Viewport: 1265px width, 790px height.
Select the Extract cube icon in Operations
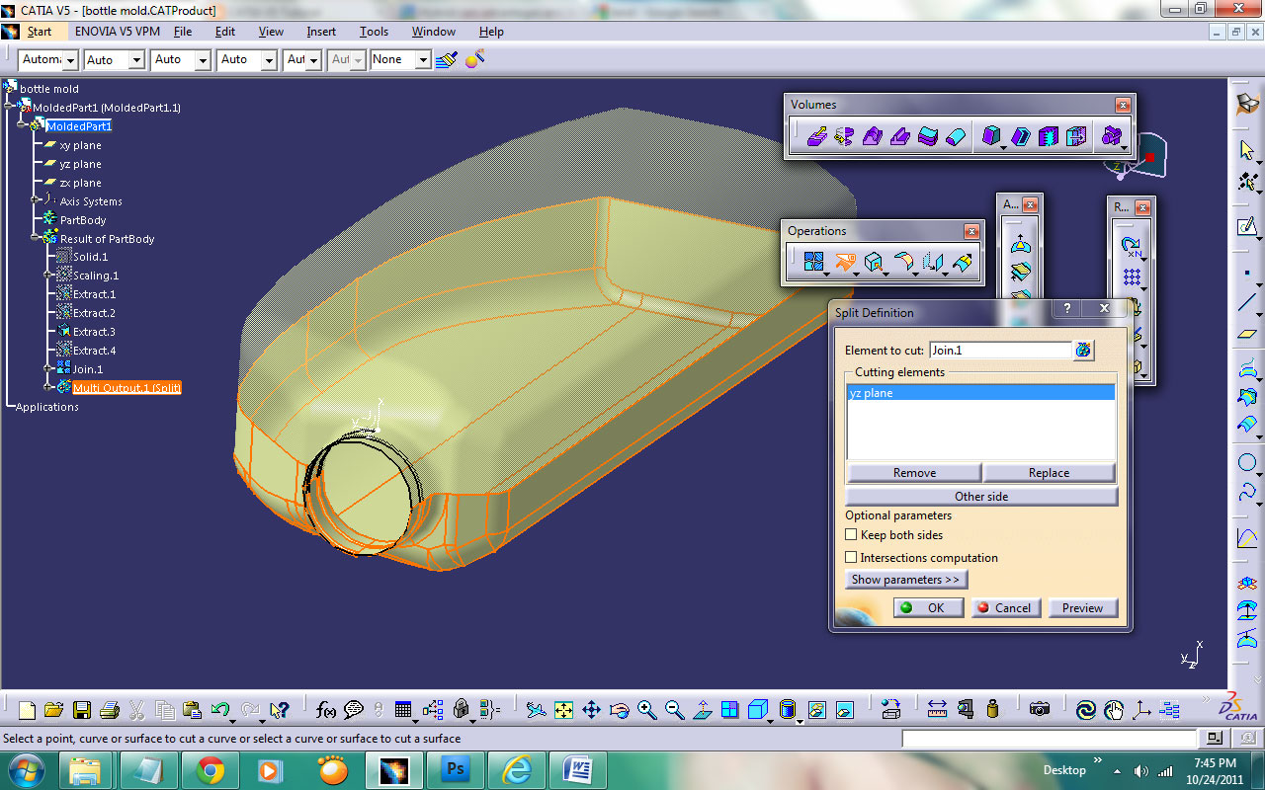tap(873, 262)
